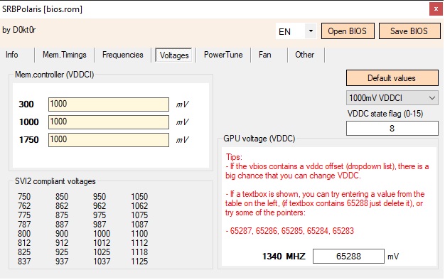Viewport: 445px width, 280px height.
Task: Expand the 1000mV VDDCI dropdown
Action: [x=392, y=98]
